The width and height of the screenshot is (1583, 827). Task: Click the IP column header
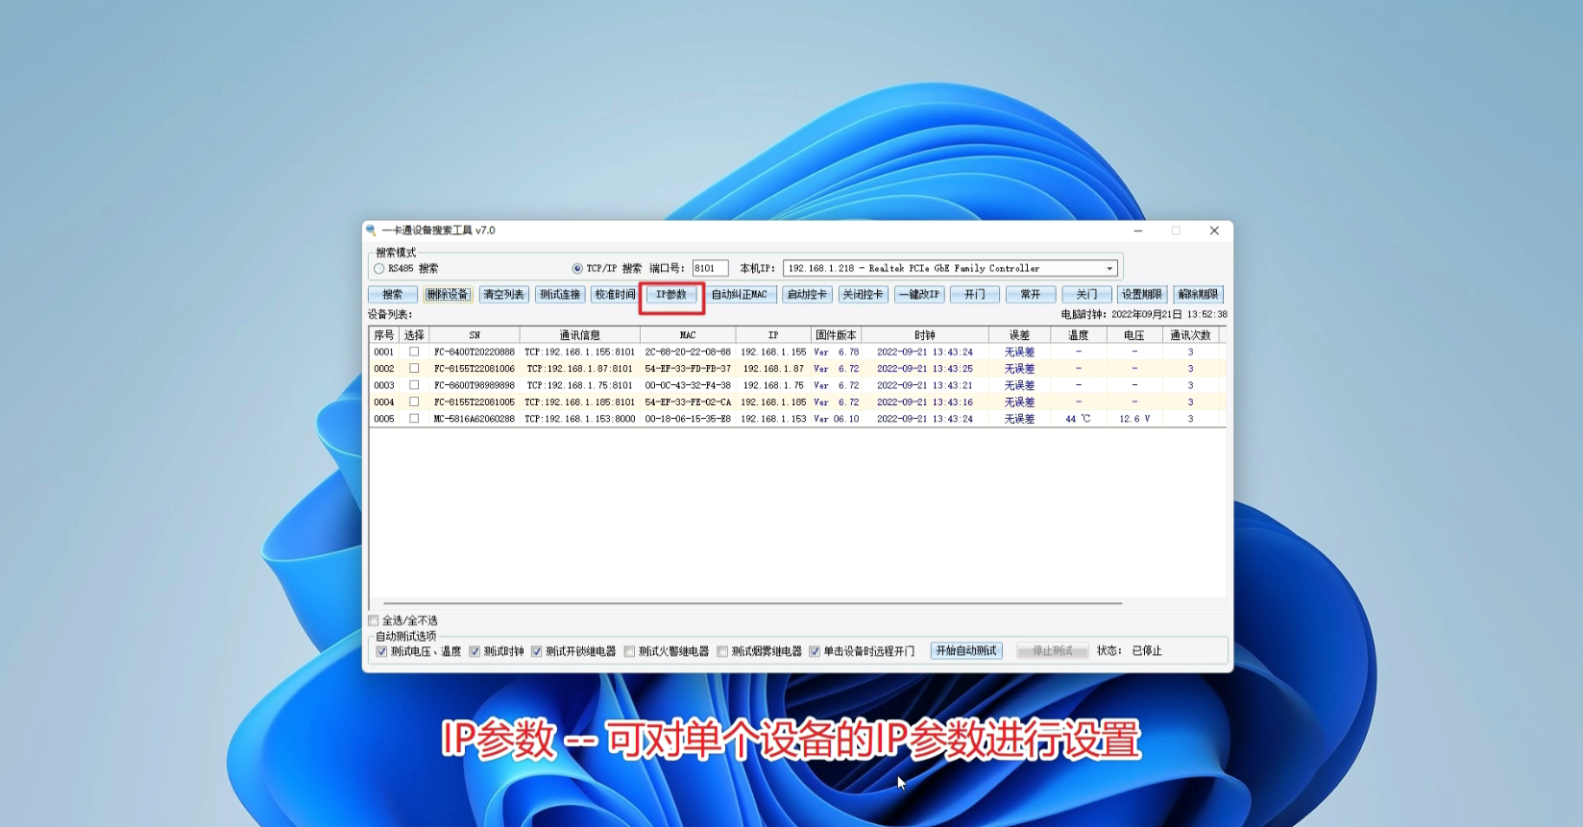point(773,335)
